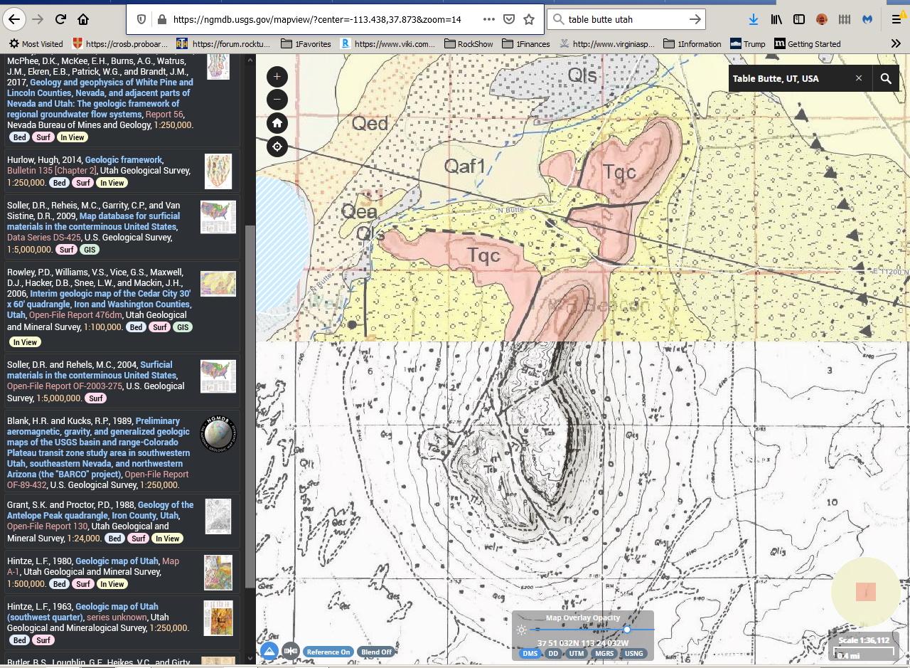Open the Library bookshelf icon
910x668 pixels.
pos(776,19)
